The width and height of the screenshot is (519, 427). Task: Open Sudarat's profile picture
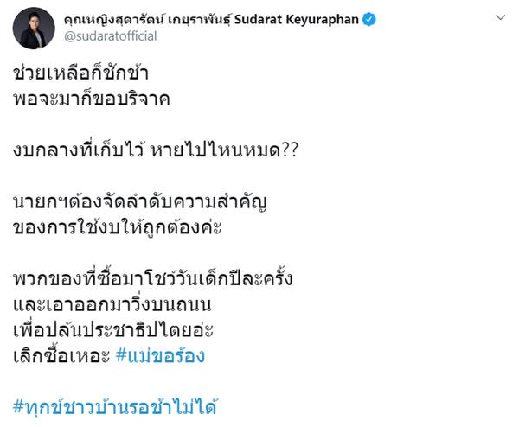click(34, 28)
